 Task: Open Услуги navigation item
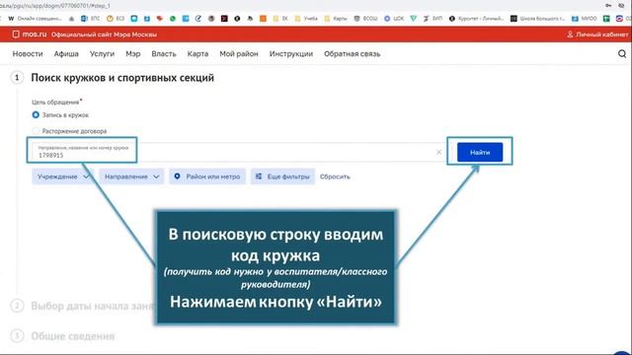tap(102, 54)
